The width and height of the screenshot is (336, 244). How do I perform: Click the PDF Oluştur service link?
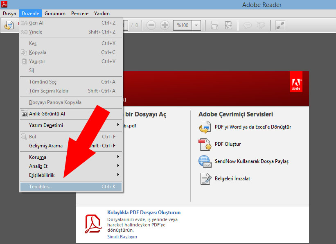(x=228, y=144)
